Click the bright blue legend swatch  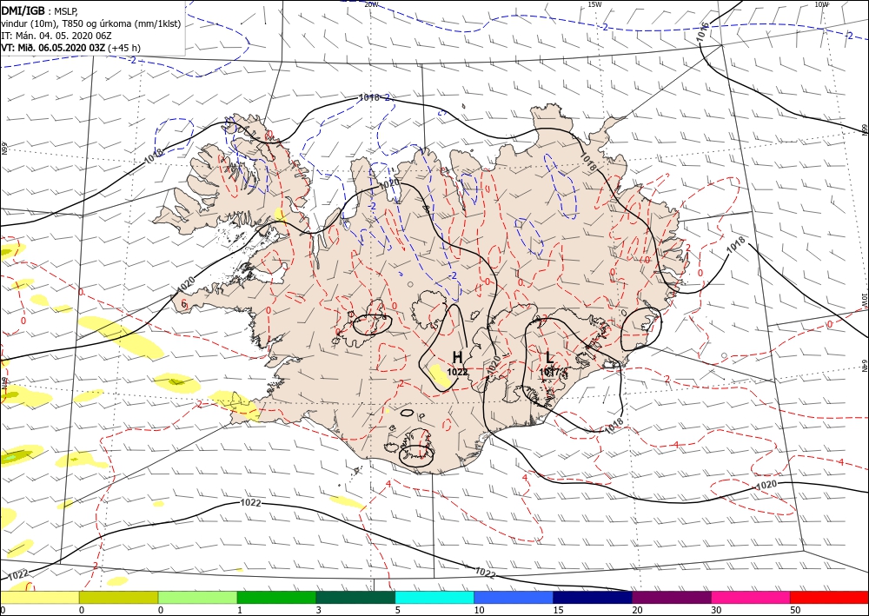[514, 597]
